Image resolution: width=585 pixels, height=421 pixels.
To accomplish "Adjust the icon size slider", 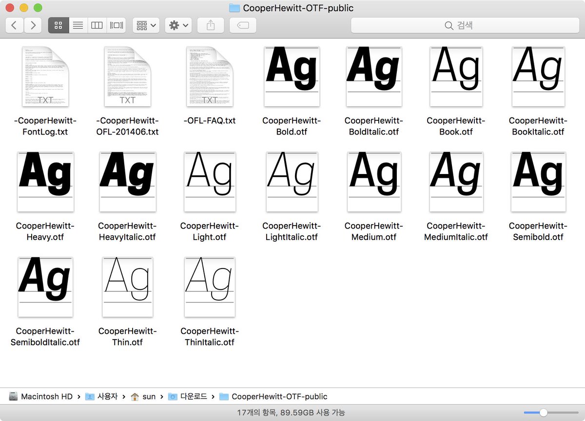I will click(x=544, y=413).
